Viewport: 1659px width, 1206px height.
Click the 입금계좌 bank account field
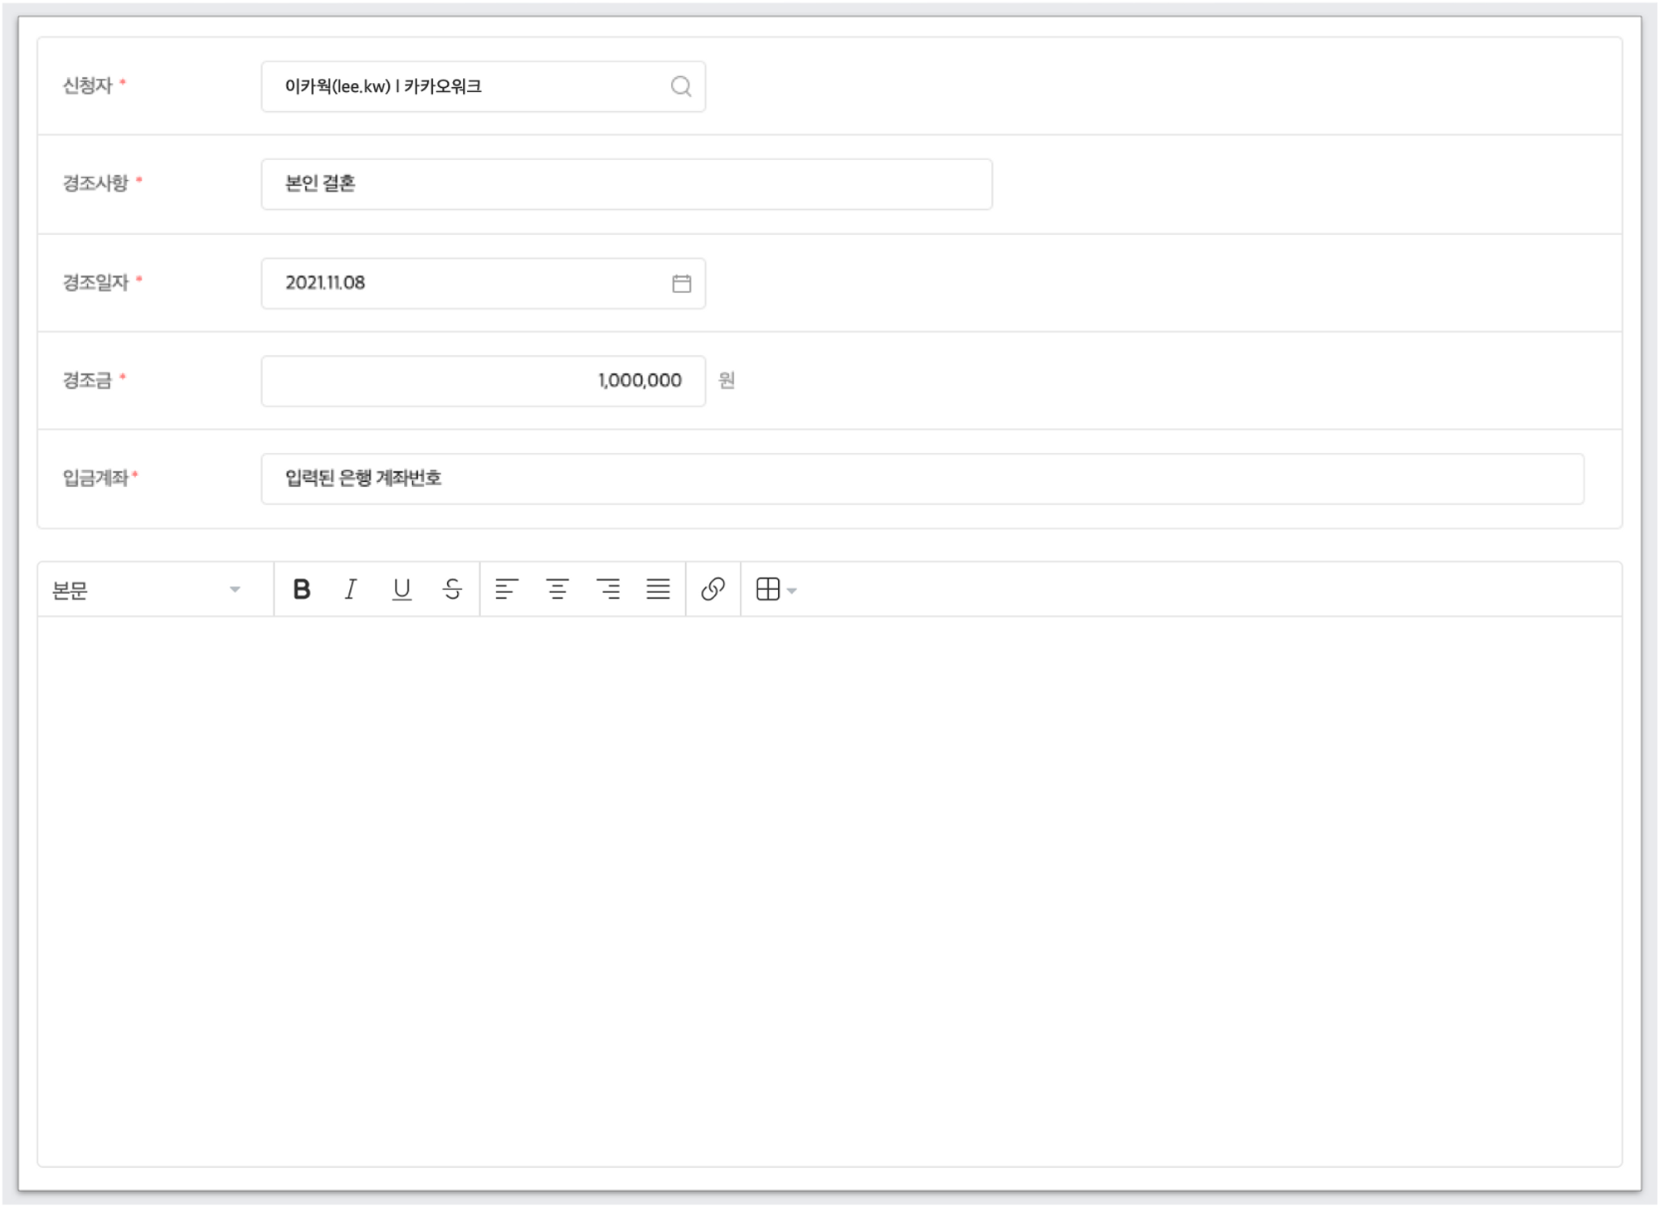tap(922, 479)
